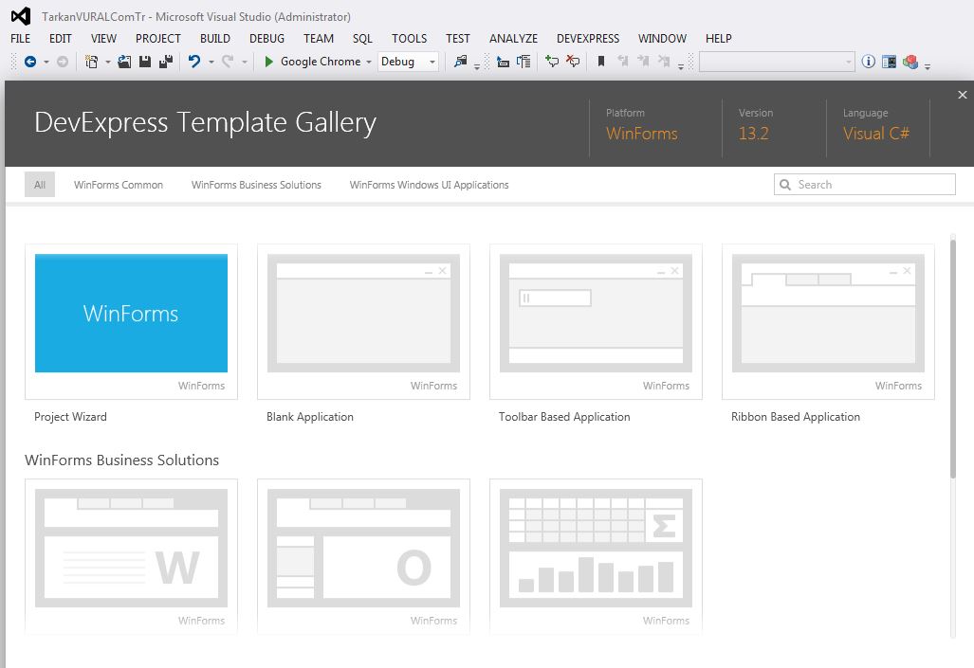The image size is (974, 668).
Task: Click the magnifier icon in Search box
Action: click(x=785, y=185)
